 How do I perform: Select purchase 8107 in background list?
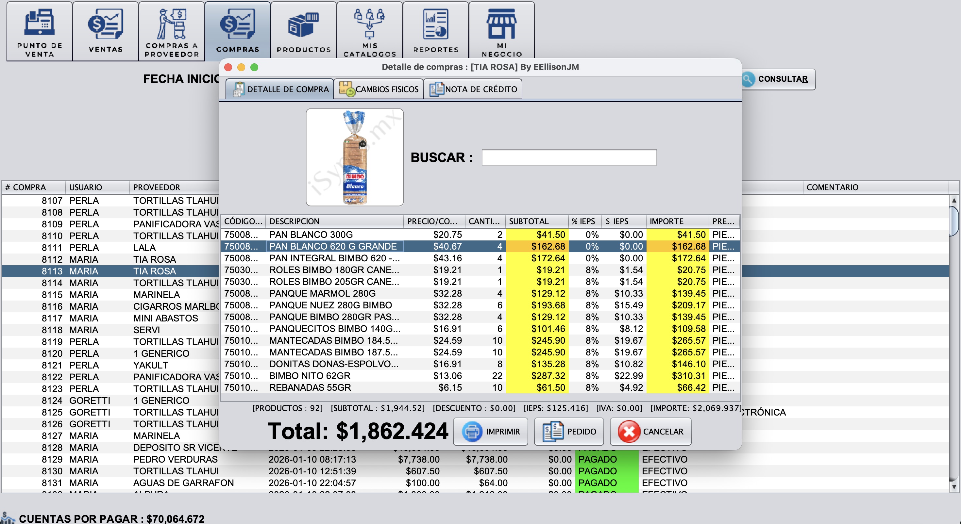(110, 201)
